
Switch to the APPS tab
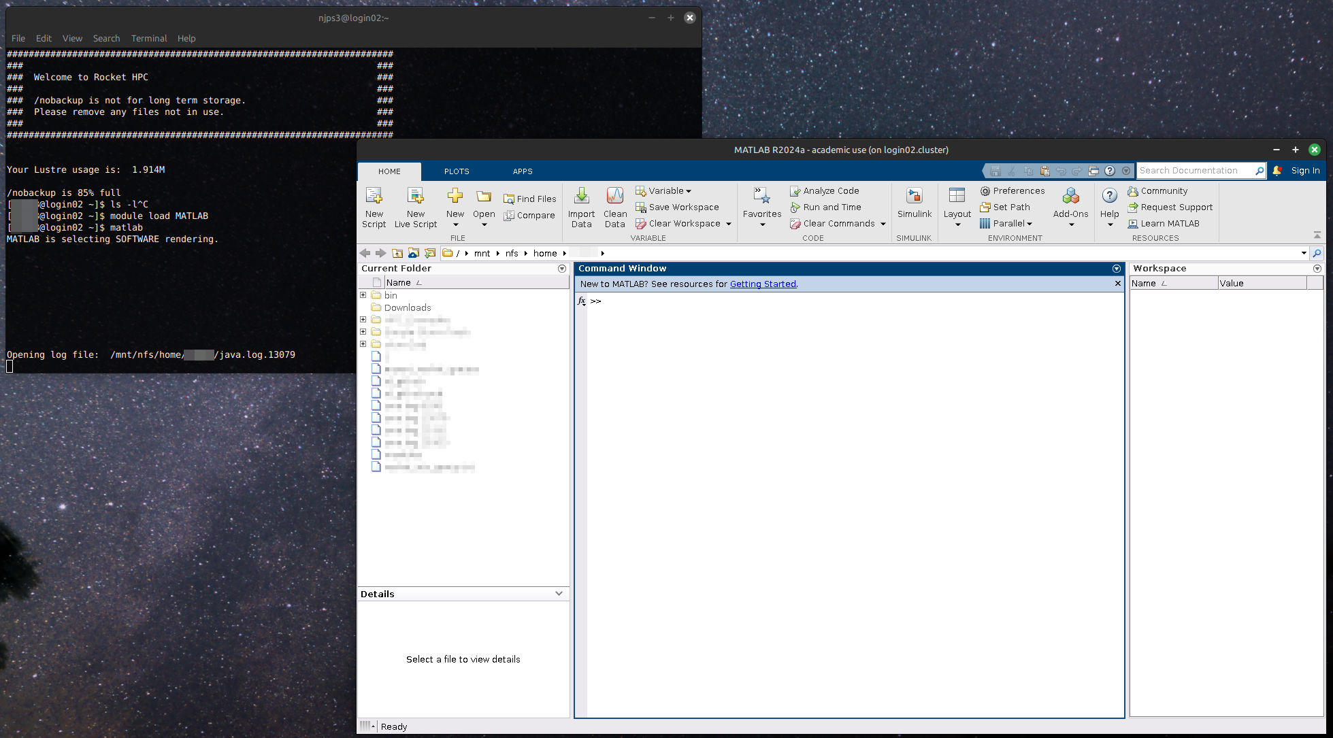point(522,171)
